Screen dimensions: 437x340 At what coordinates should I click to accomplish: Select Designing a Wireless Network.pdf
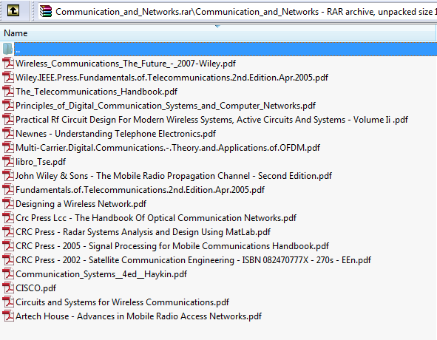click(x=81, y=204)
